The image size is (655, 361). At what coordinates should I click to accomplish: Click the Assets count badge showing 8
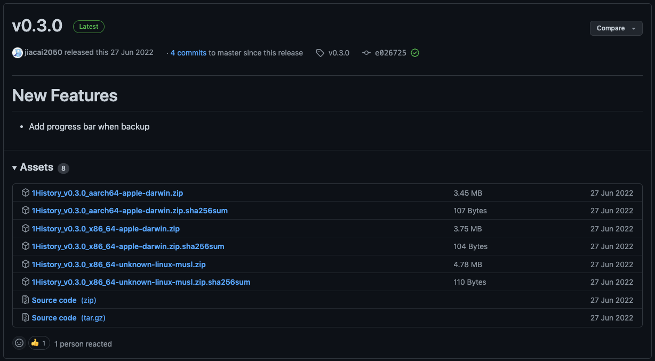click(63, 167)
